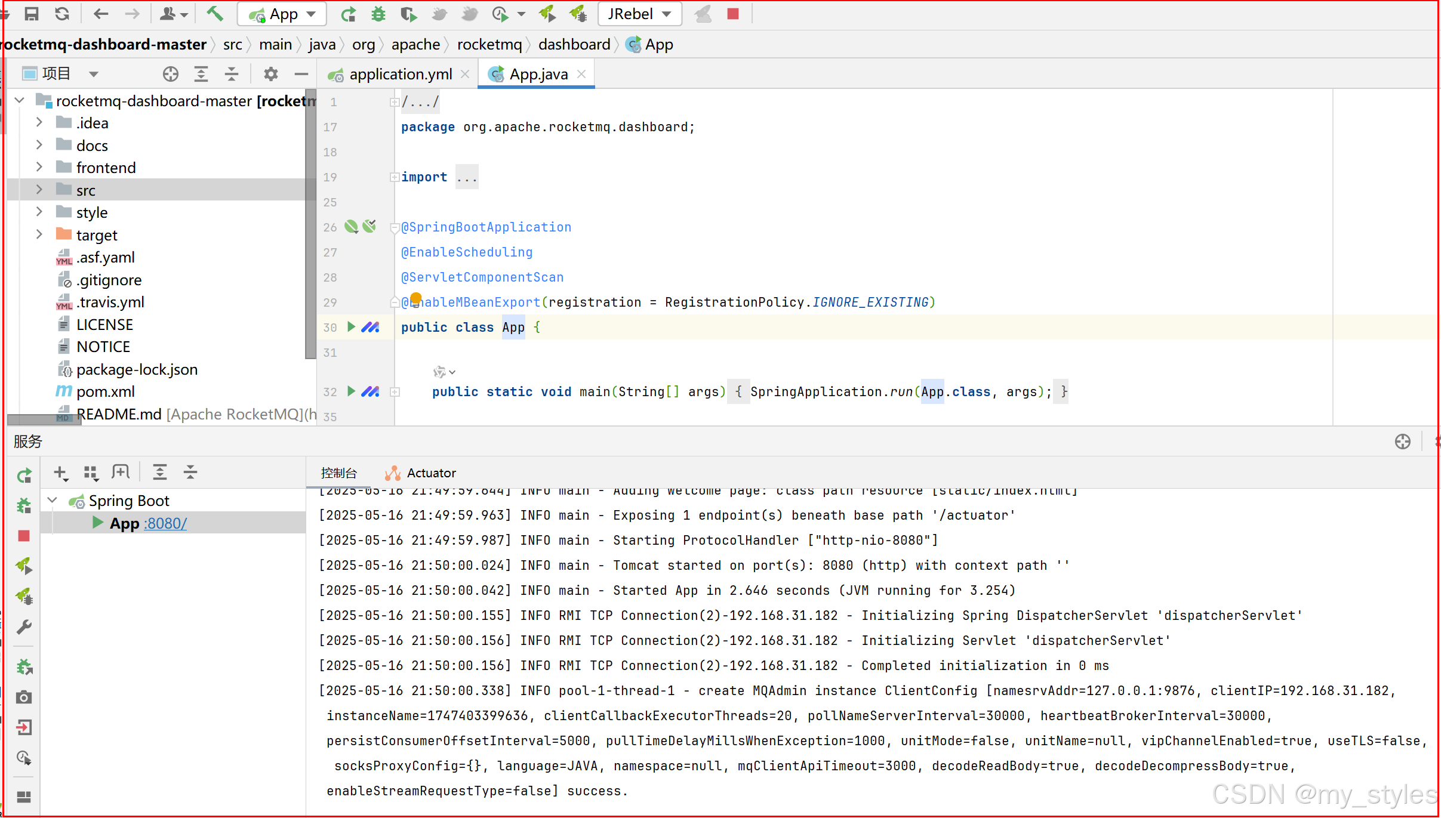Click the Build project hammer icon

(x=215, y=14)
